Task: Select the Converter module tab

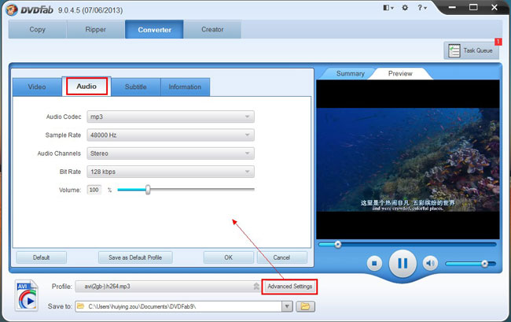Action: tap(154, 29)
